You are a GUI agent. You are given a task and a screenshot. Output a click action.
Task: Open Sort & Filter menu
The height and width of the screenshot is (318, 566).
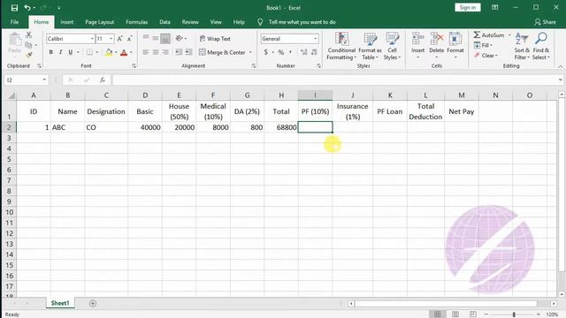(522, 46)
